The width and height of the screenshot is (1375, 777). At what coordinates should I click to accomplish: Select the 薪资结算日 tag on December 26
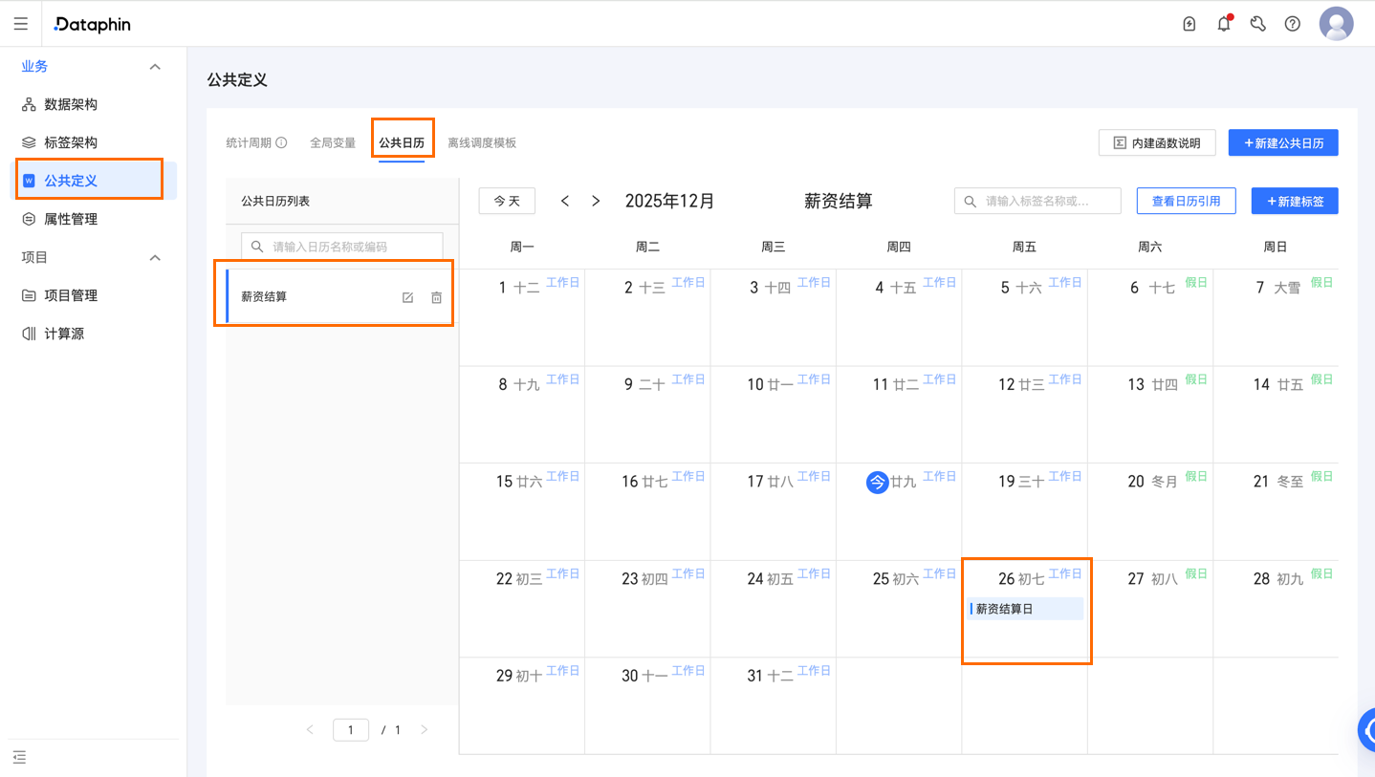point(1024,609)
